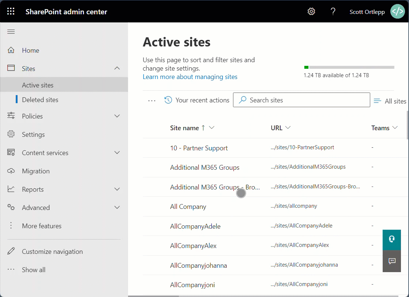Open the URL column dropdown
The width and height of the screenshot is (409, 297).
(x=288, y=128)
